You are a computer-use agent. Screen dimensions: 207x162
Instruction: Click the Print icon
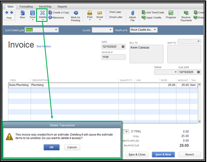click(x=89, y=13)
